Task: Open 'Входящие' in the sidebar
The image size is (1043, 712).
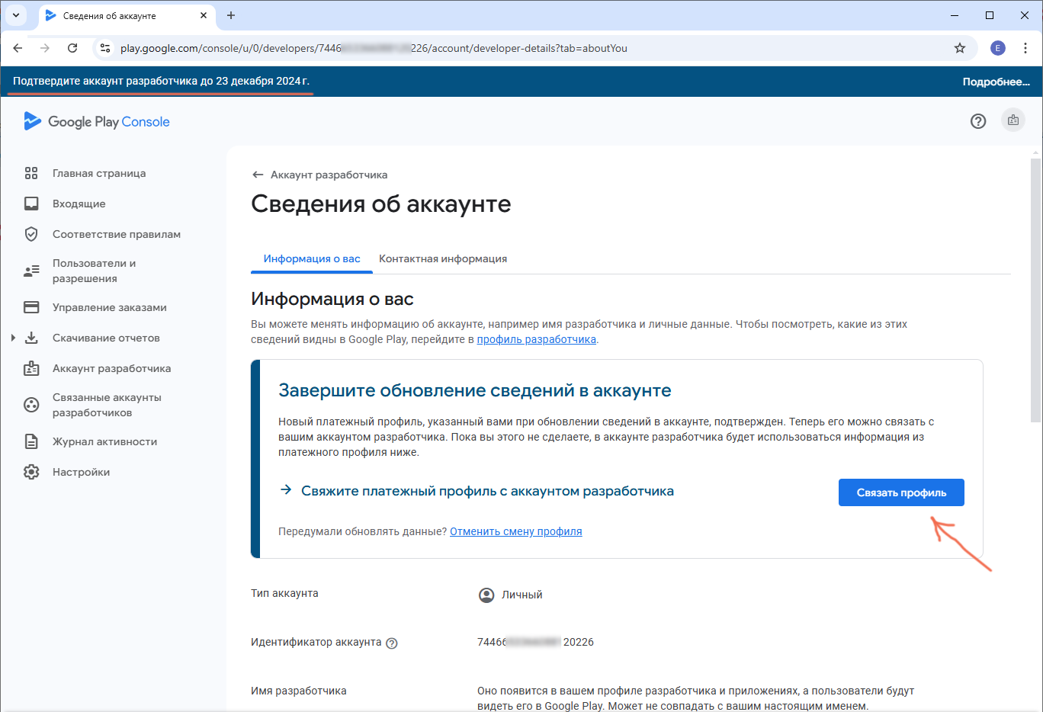Action: click(x=79, y=204)
